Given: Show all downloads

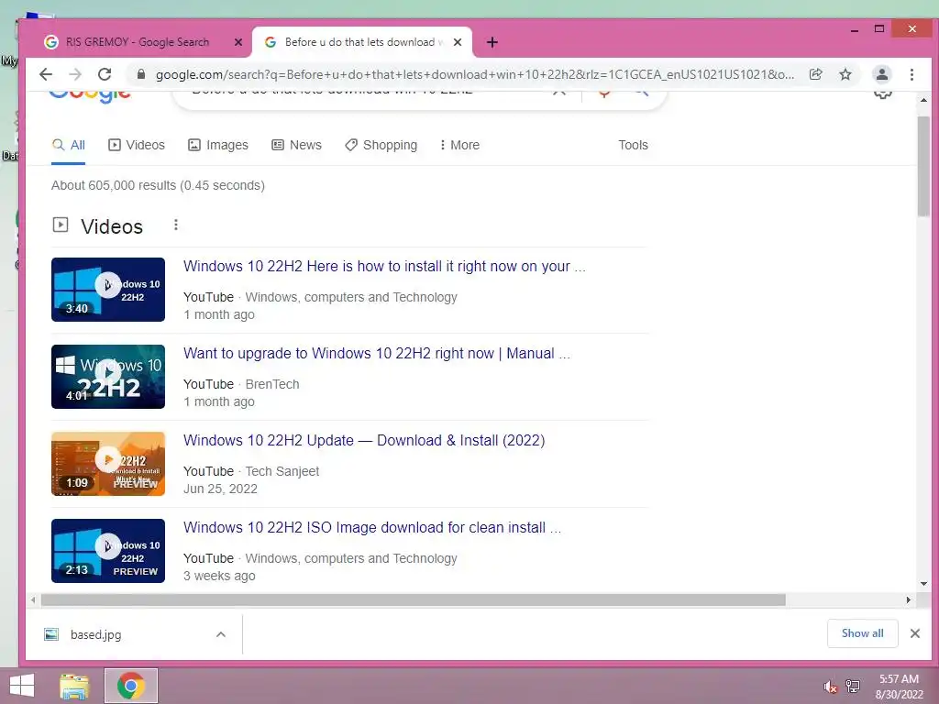Looking at the screenshot, I should 862,633.
